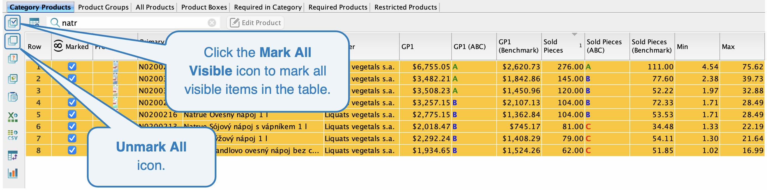Switch to Product Groups tab
Image resolution: width=767 pixels, height=190 pixels.
pyautogui.click(x=103, y=7)
